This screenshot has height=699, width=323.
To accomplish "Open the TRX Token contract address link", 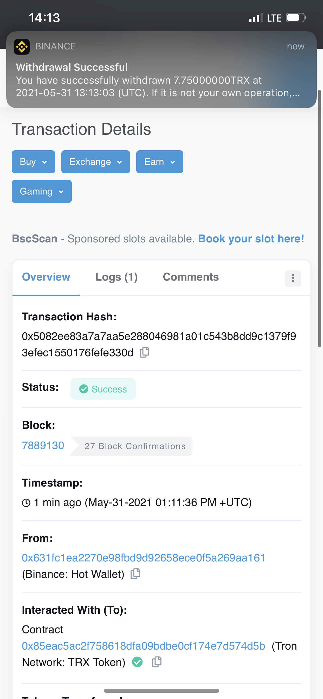I will point(143,646).
